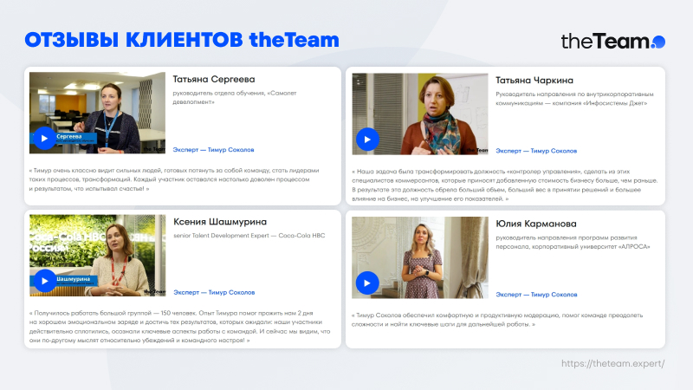Screen dimensions: 693x390
Task: Click the name Ксения Шашмурина
Action: pyautogui.click(x=220, y=222)
